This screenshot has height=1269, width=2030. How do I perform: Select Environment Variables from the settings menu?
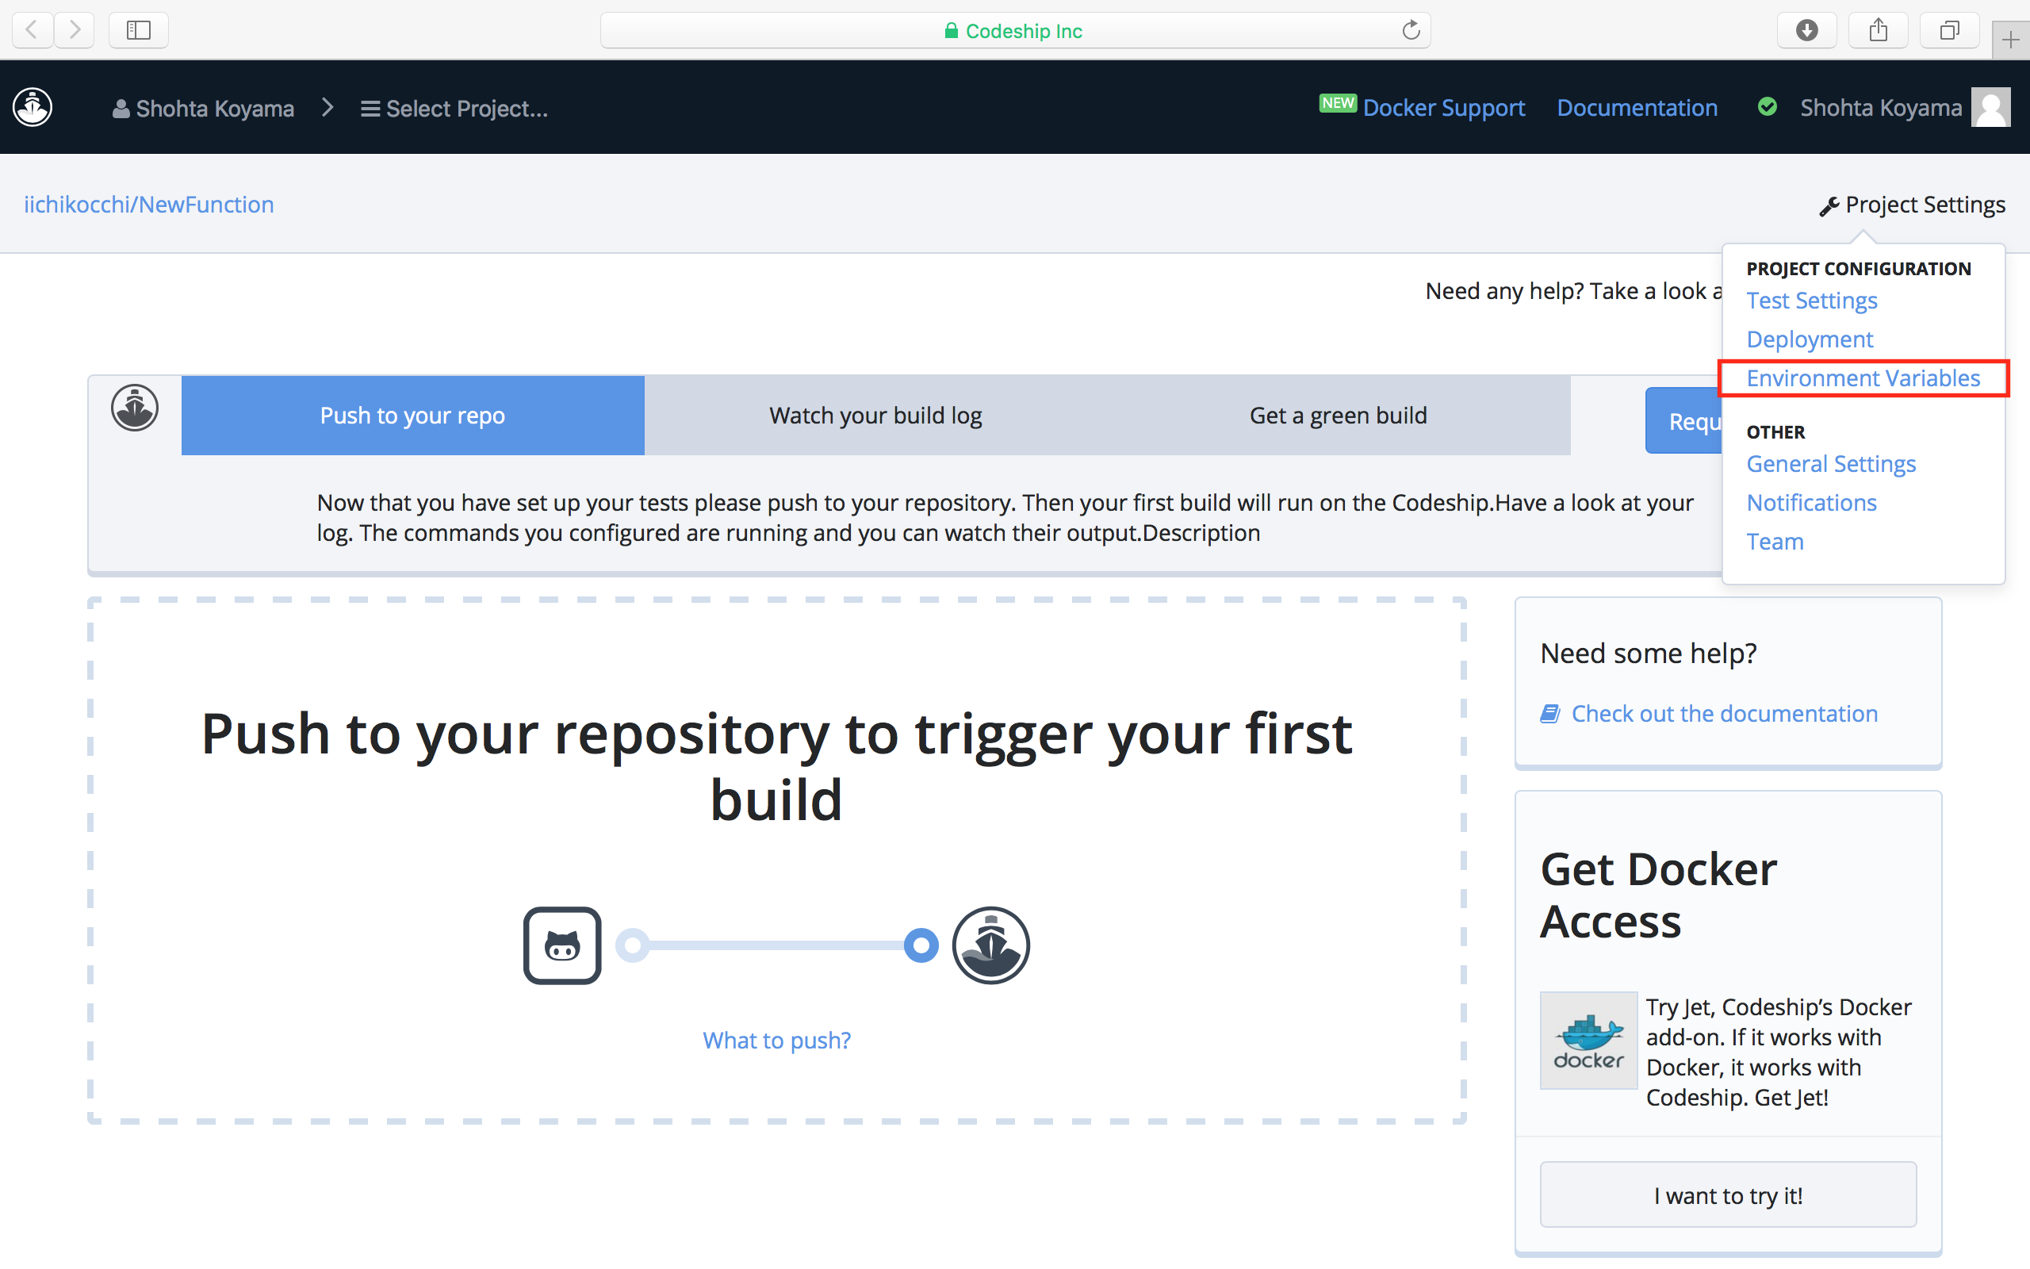tap(1863, 378)
